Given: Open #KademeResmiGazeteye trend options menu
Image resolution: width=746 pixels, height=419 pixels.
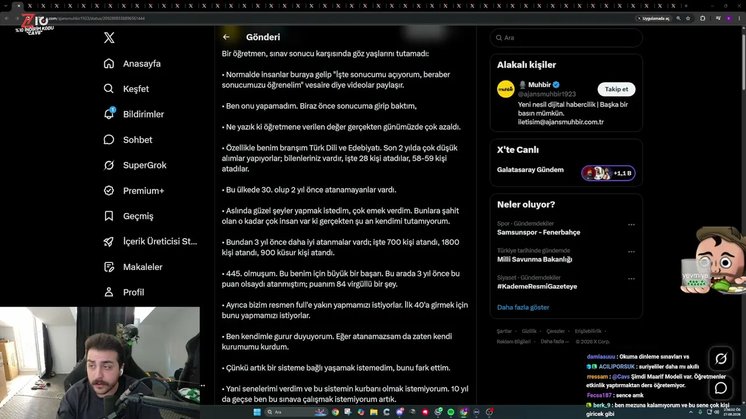Looking at the screenshot, I should click(x=631, y=279).
